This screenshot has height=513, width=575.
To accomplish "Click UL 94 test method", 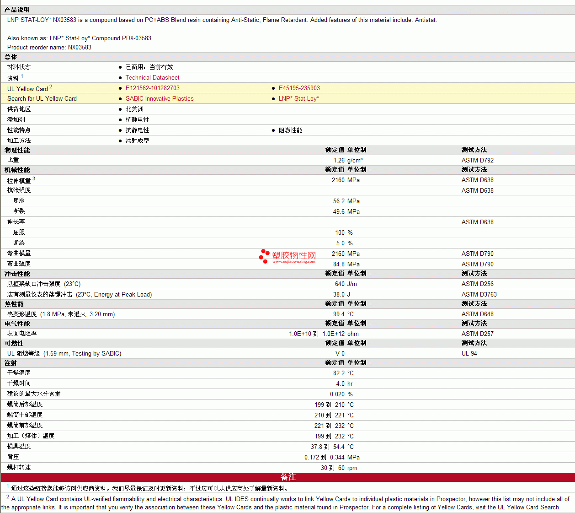I will pos(469,354).
